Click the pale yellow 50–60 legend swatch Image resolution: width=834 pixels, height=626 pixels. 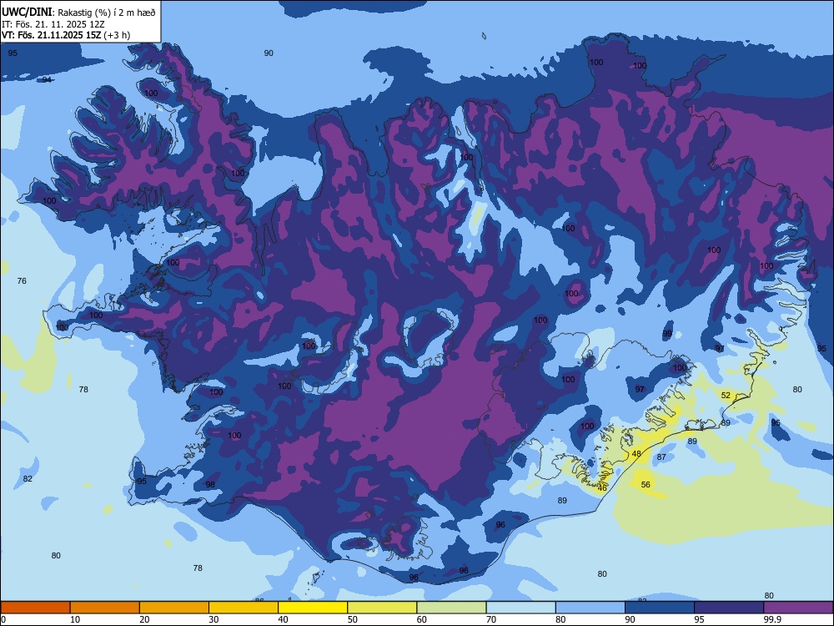click(382, 608)
